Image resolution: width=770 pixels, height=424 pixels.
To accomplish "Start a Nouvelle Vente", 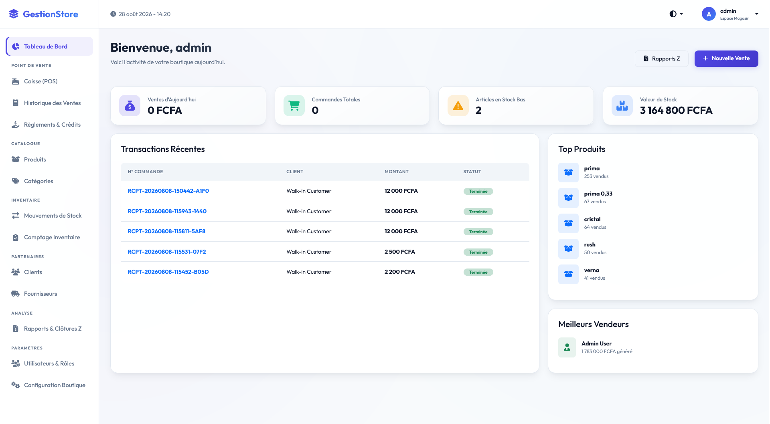I will tap(726, 59).
